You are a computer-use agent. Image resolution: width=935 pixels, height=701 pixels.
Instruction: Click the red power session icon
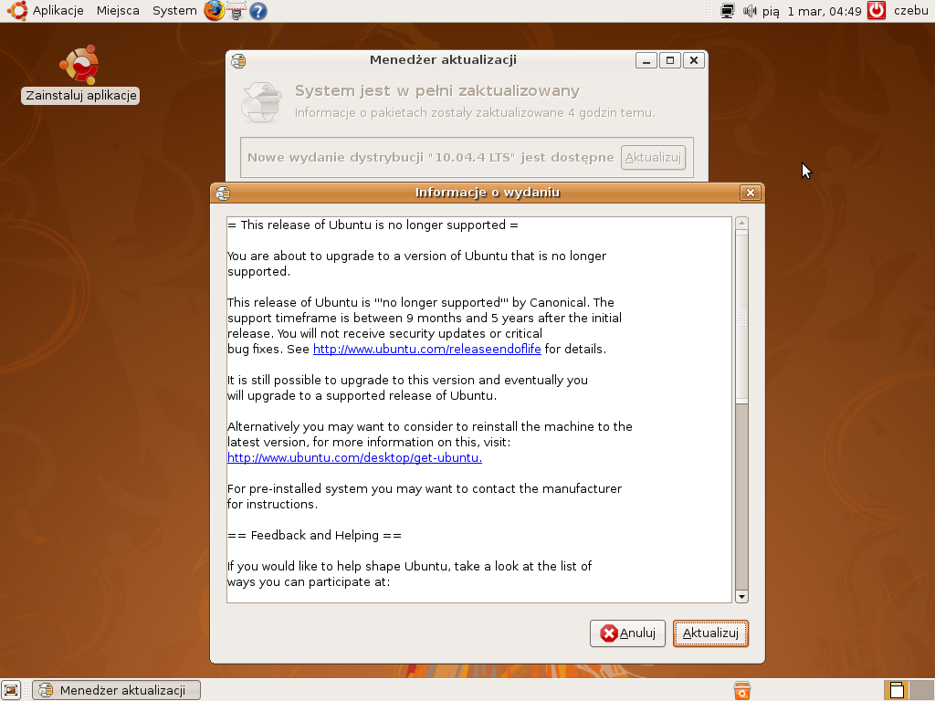pyautogui.click(x=876, y=11)
